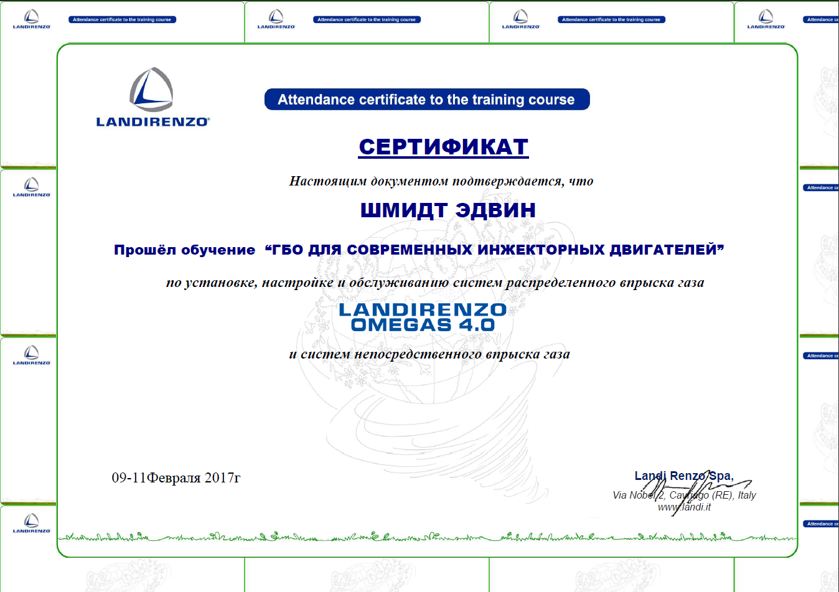Image resolution: width=839 pixels, height=592 pixels.
Task: Click the small Landirenzo logo in the top-right corner tile
Action: [x=766, y=19]
